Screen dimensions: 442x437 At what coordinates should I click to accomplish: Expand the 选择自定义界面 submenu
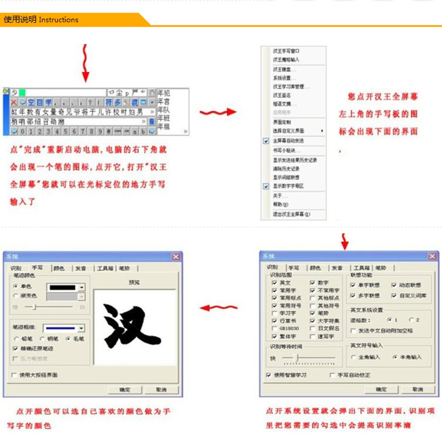click(x=322, y=131)
